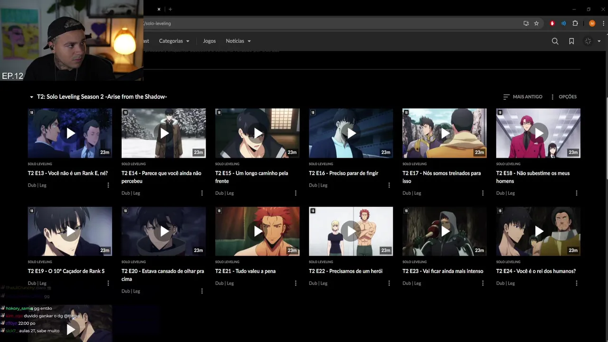Click the blue sound extension icon
608x342 pixels.
pos(563,23)
